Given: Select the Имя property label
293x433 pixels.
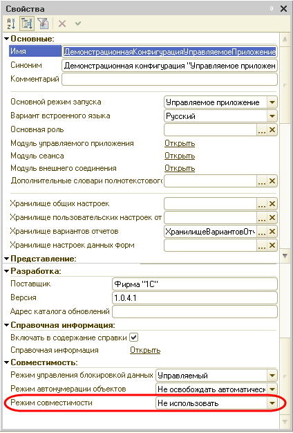Looking at the screenshot, I should click(35, 51).
